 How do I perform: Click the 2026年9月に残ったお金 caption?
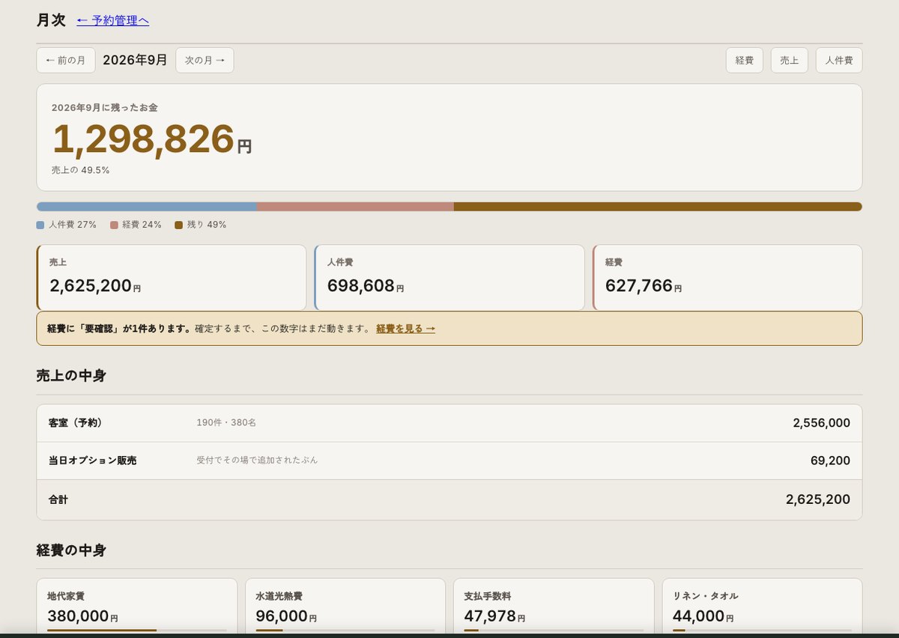tap(105, 108)
